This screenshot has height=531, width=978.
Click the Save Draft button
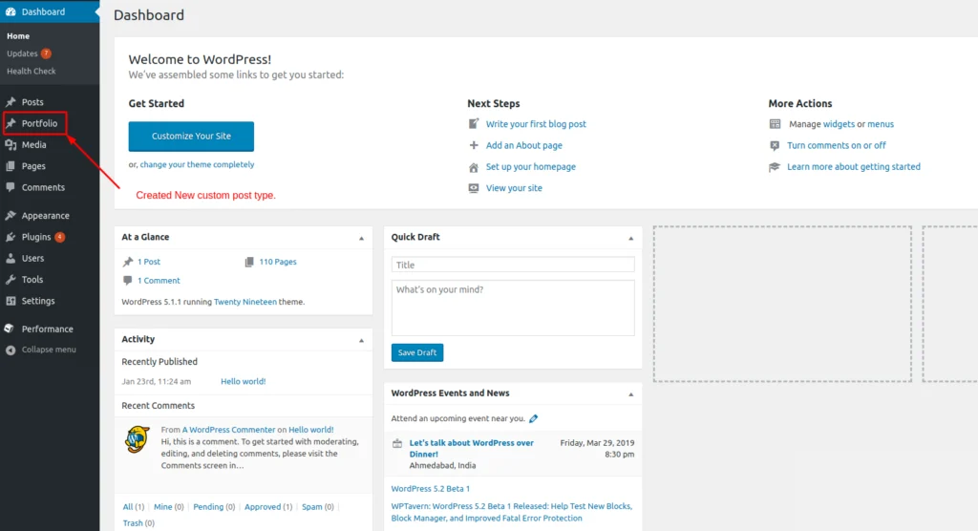tap(417, 352)
